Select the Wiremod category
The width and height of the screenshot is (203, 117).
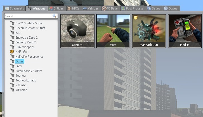point(22,90)
